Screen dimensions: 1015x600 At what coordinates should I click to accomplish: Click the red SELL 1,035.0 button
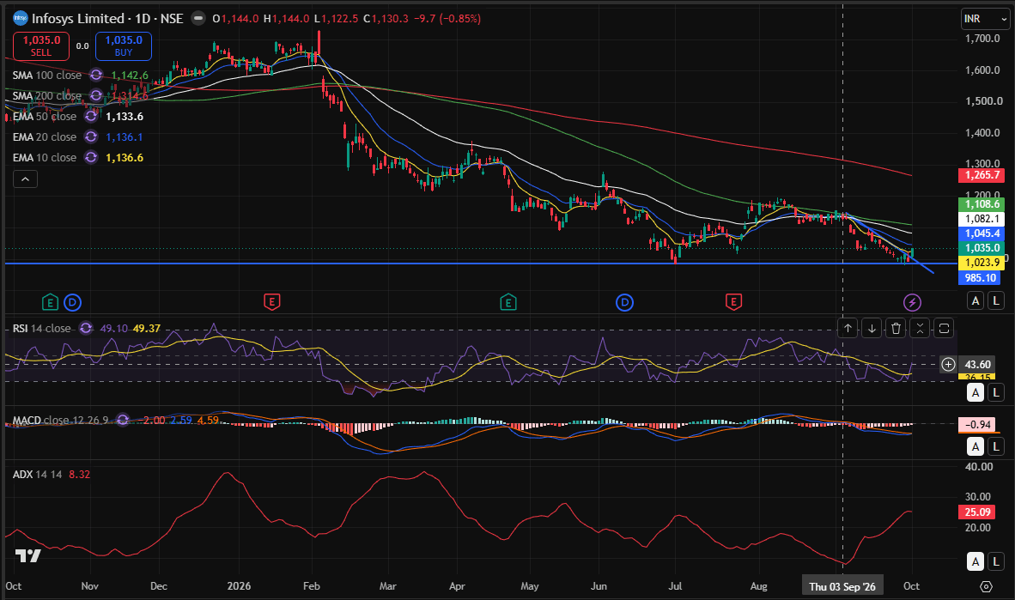(40, 46)
